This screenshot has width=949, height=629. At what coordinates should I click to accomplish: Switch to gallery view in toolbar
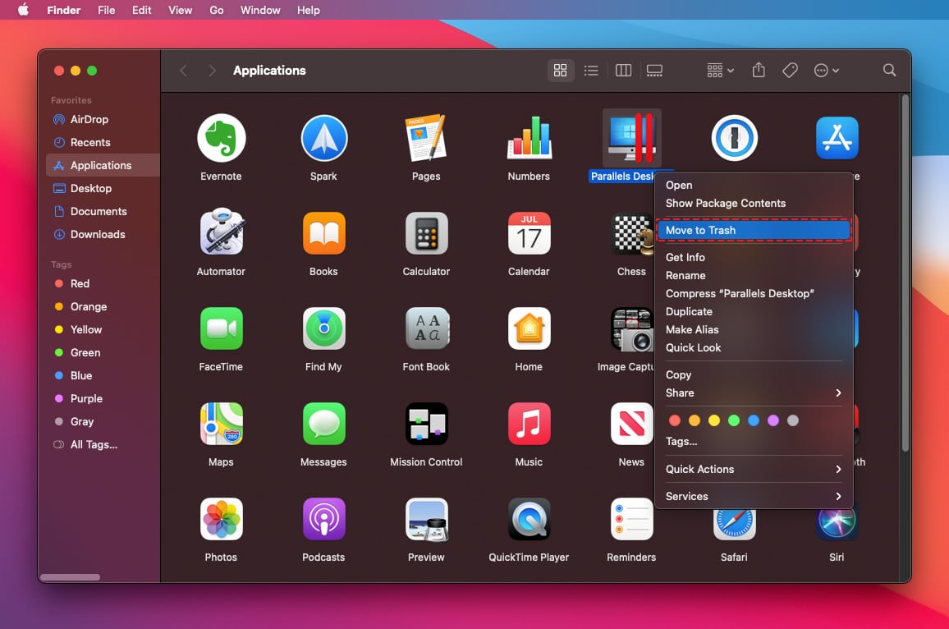click(654, 71)
